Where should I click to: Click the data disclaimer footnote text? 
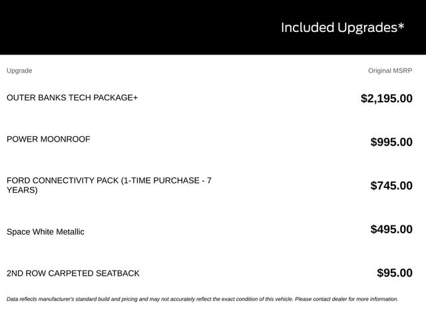(202, 299)
